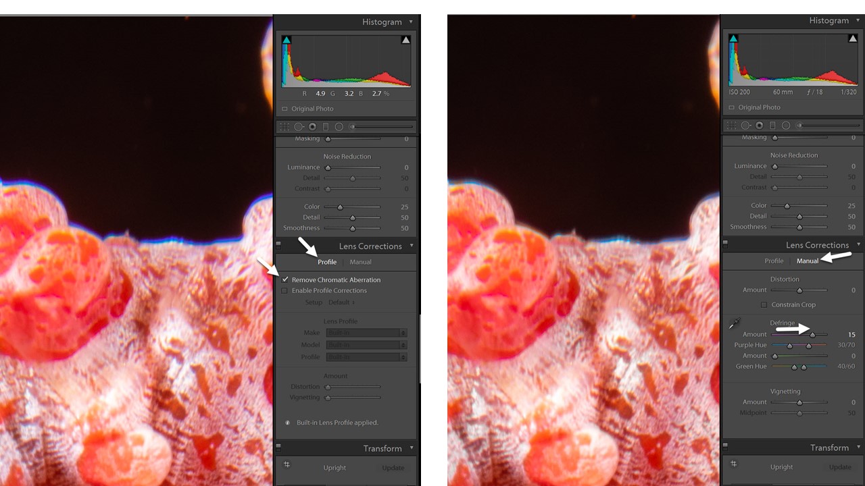
Task: Tick the Constrain Crop checkbox
Action: pyautogui.click(x=764, y=305)
